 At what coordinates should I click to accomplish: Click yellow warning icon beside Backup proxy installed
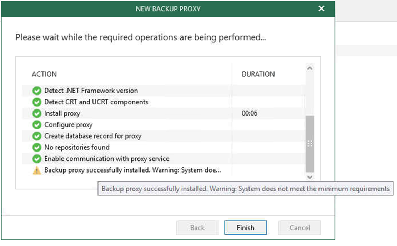coord(37,170)
